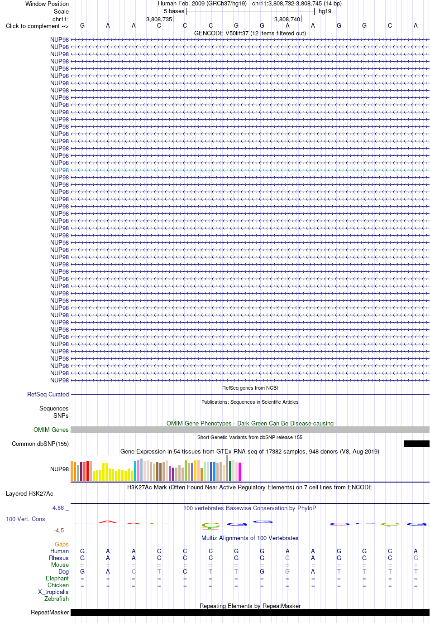The image size is (430, 623).
Task: Click the black RepeatMasker element bar
Action: pyautogui.click(x=250, y=612)
